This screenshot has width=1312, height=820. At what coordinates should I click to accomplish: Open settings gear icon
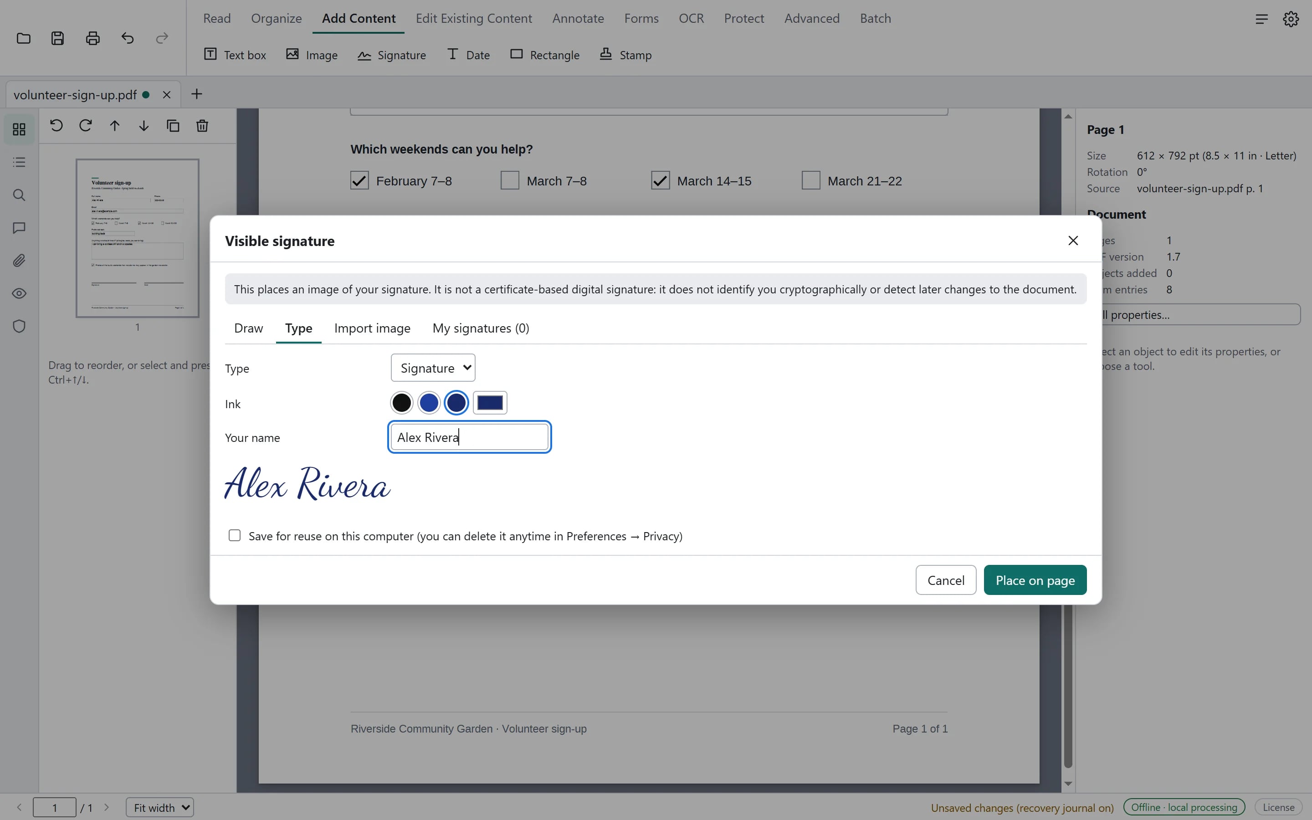point(1291,19)
